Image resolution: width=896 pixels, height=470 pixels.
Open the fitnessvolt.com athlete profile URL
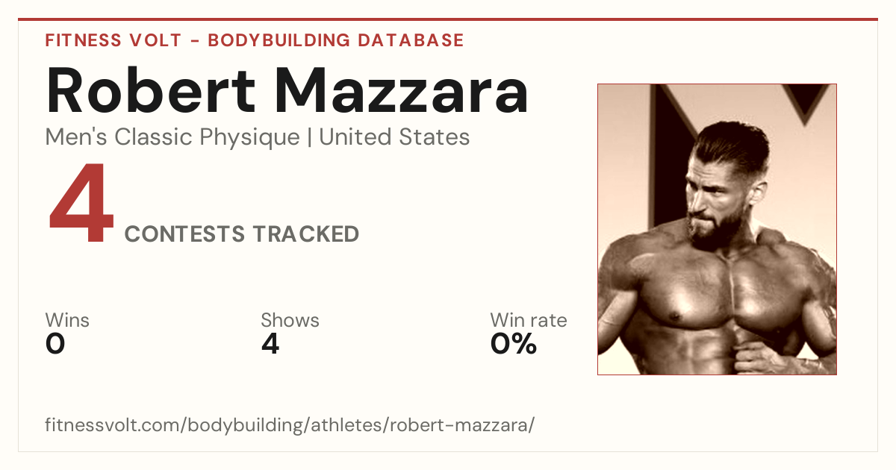[290, 426]
